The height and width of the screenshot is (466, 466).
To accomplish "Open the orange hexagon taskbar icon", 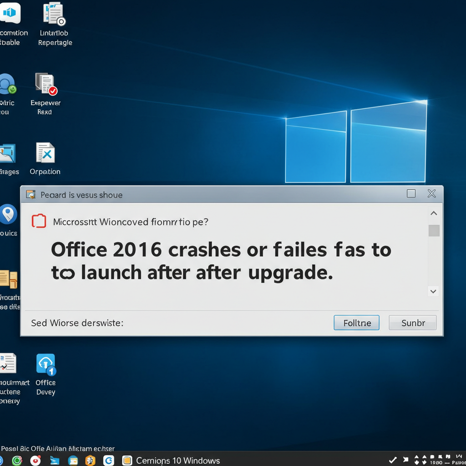I will coord(91,461).
